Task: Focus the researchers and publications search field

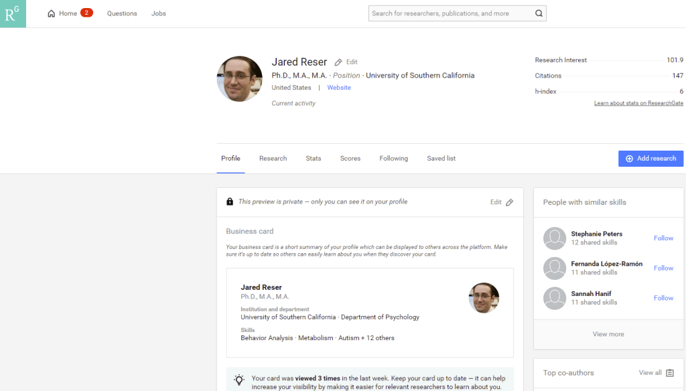Action: [449, 13]
